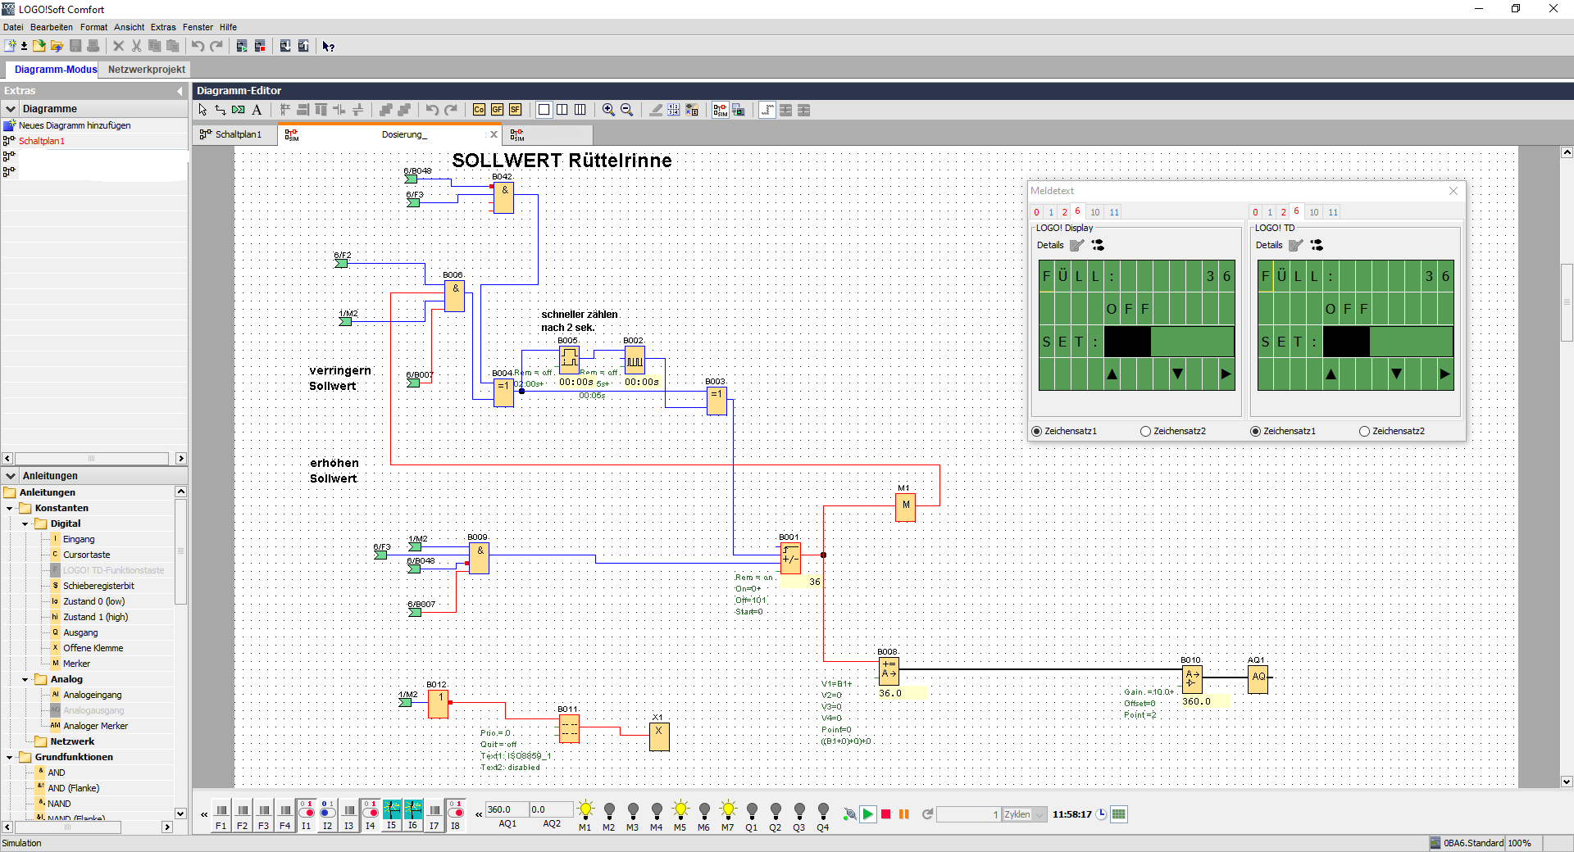The image size is (1574, 852).
Task: Collapse the Diagramme section
Action: click(x=11, y=109)
